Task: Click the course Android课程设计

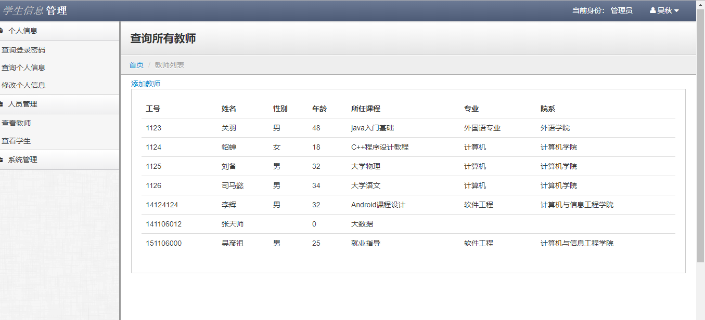Action: tap(378, 205)
